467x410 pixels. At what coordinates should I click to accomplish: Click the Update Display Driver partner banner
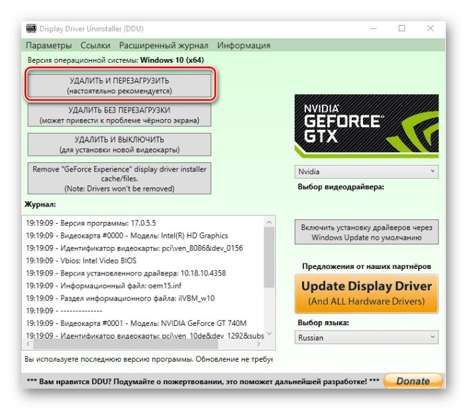[x=366, y=293]
